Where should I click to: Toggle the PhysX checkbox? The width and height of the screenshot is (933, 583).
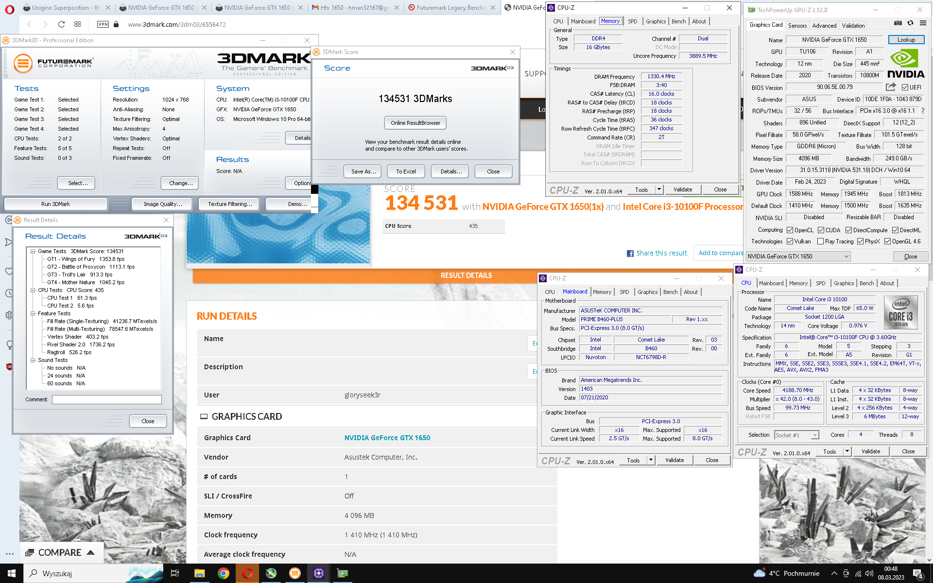(860, 241)
